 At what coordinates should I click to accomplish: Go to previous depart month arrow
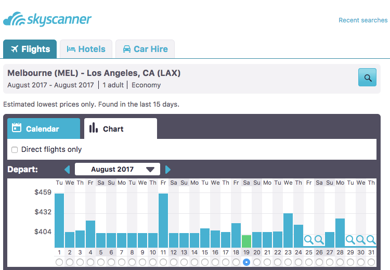(x=67, y=170)
